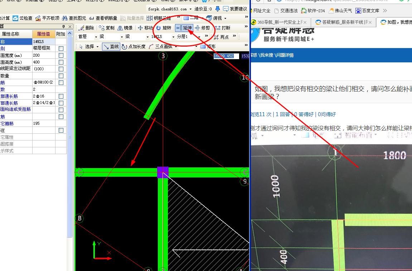The width and height of the screenshot is (412, 271).
Task: Tick the checkbox for section width 200
Action: pos(61,55)
